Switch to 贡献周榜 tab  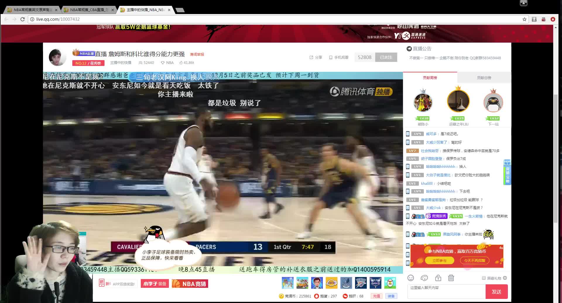pos(430,78)
